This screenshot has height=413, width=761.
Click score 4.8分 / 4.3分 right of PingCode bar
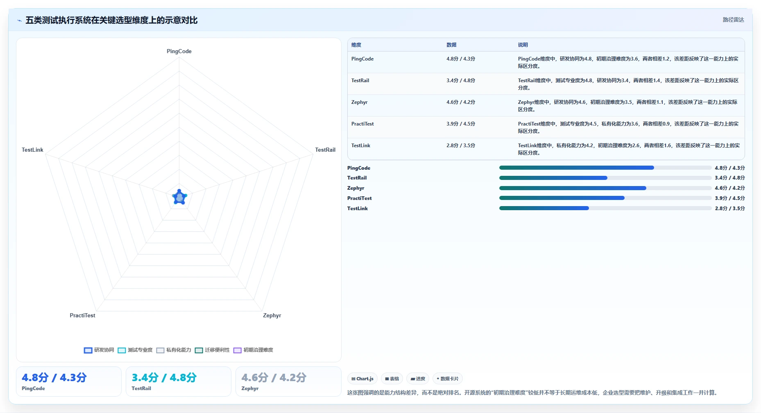[x=730, y=168]
